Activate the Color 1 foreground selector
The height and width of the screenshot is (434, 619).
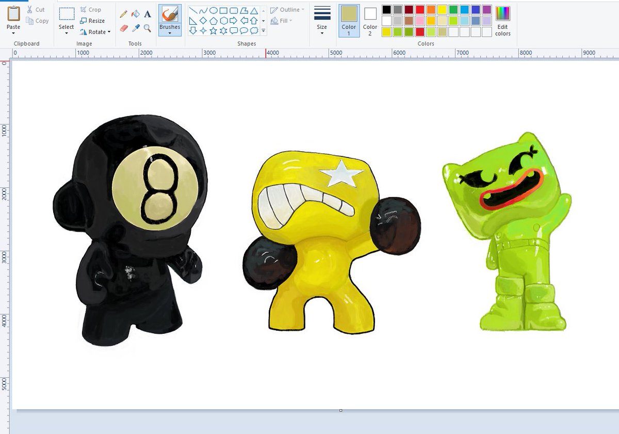(349, 21)
